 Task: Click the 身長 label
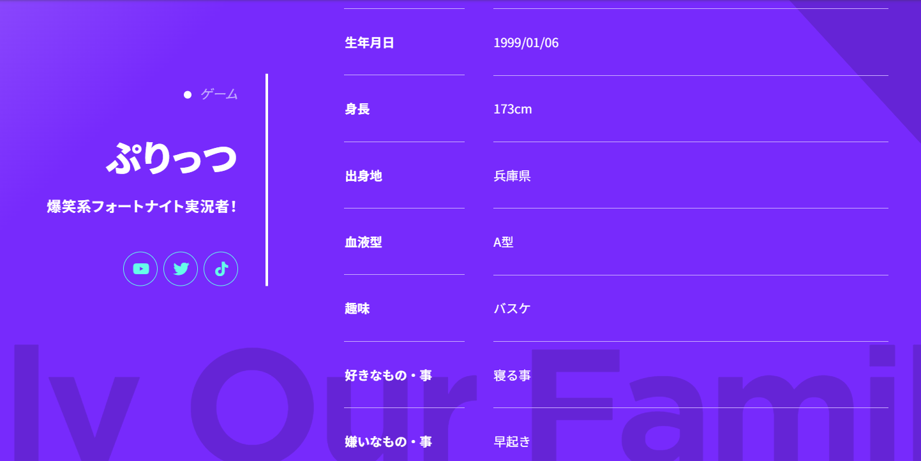point(357,109)
